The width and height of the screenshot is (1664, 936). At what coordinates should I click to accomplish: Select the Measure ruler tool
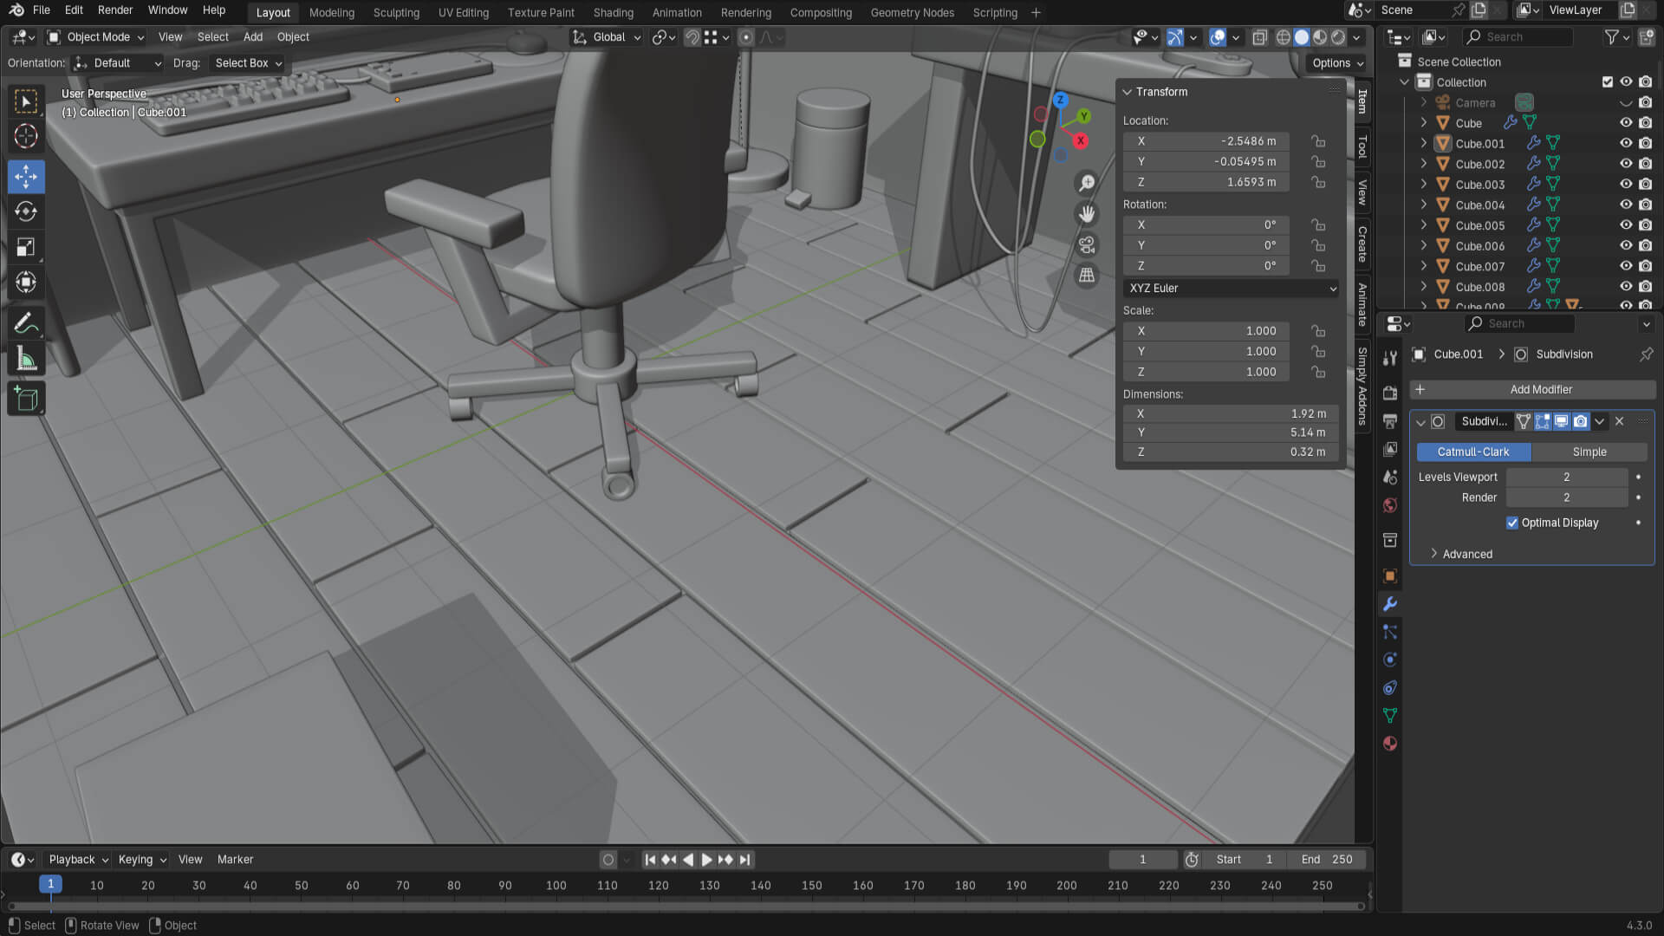(x=26, y=359)
